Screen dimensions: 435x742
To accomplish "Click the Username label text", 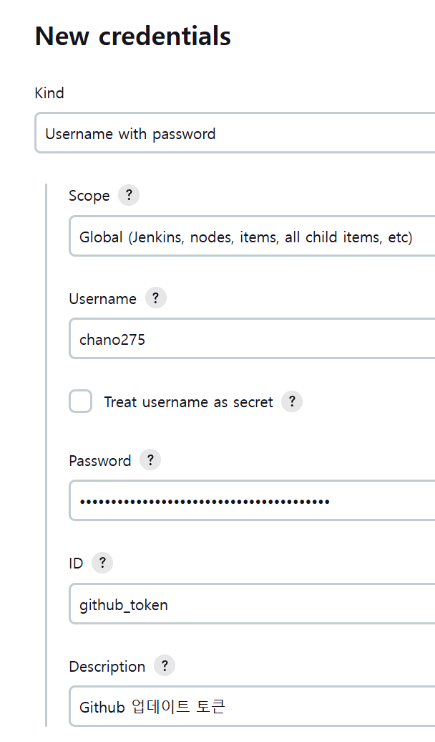I will click(102, 299).
